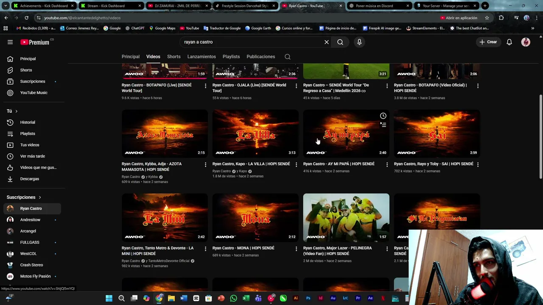Viewport: 543px width, 305px height.
Task: Add AY MI PAPÁ to queue
Action: click(x=383, y=125)
